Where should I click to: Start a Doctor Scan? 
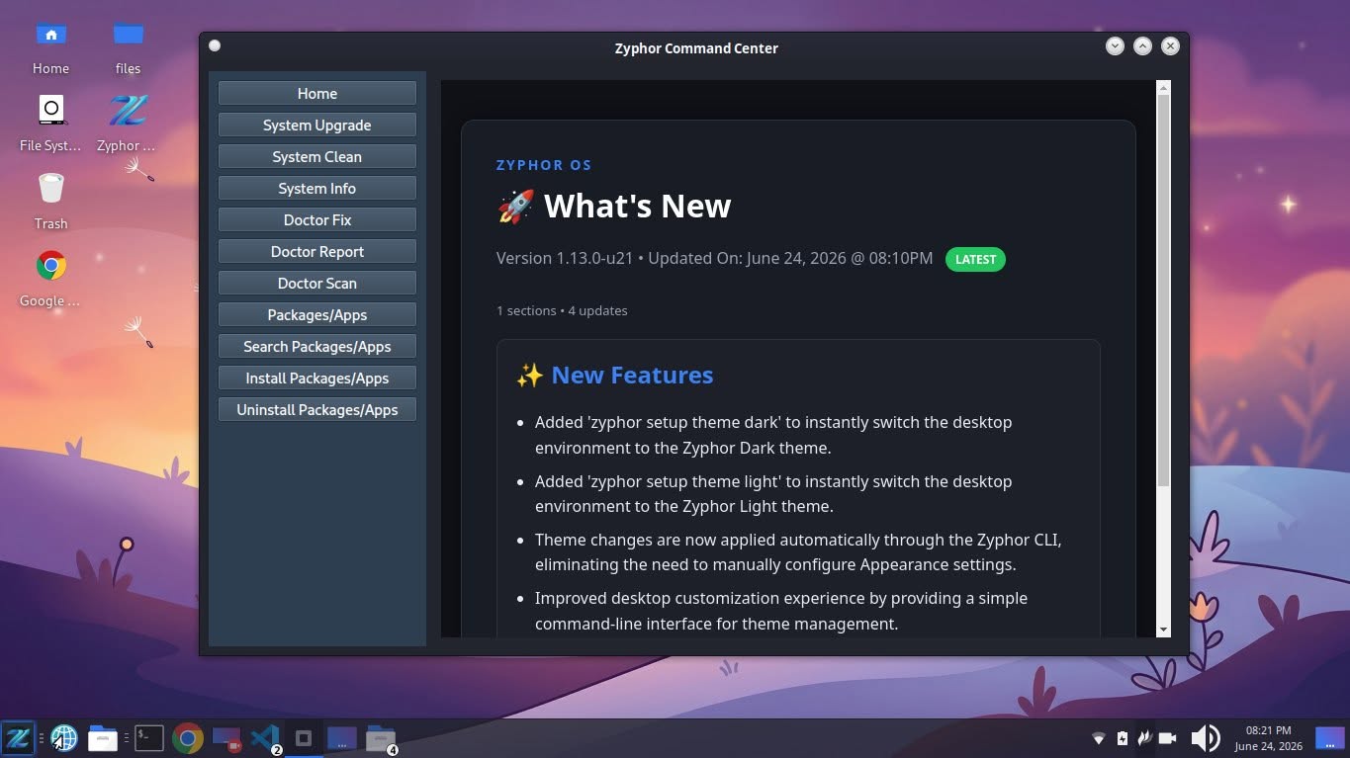point(317,284)
